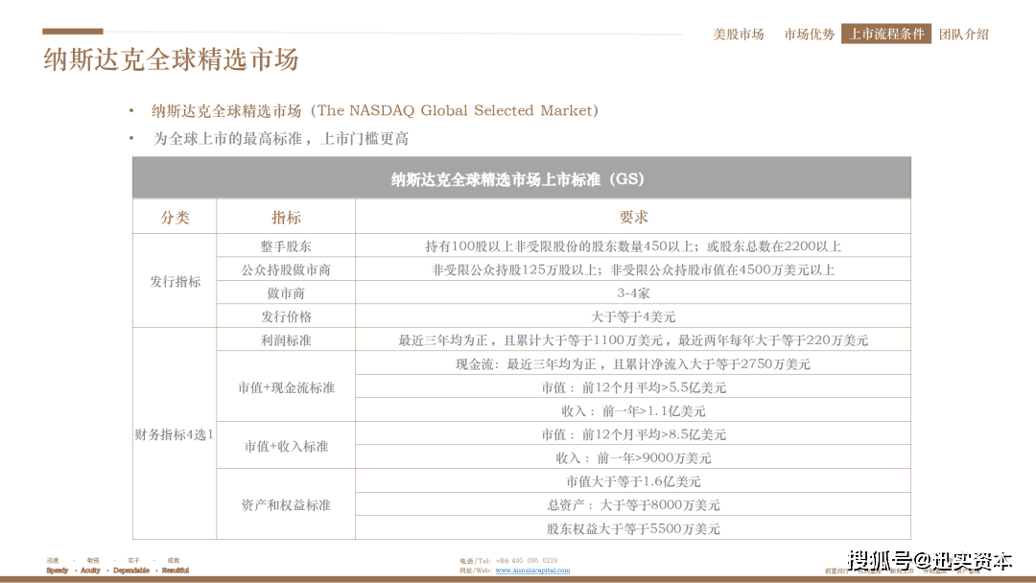Select the 发行价格 indicator cell

pyautogui.click(x=286, y=316)
